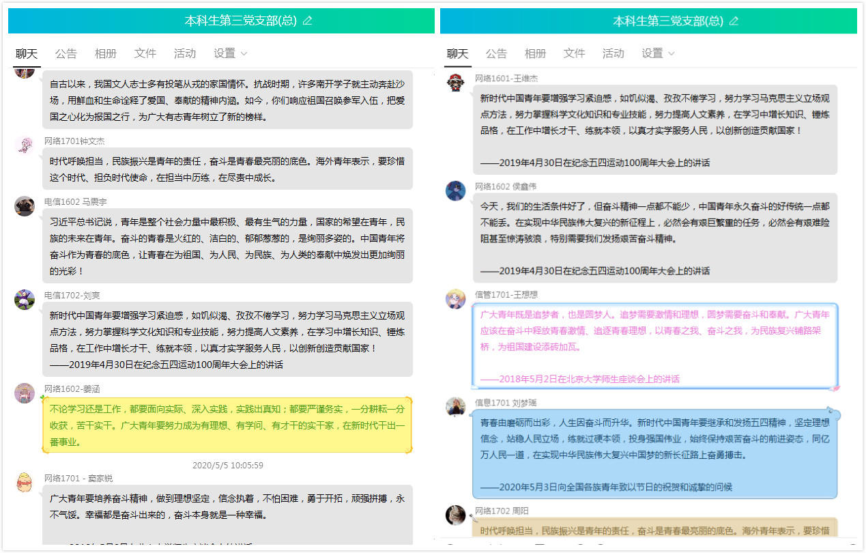Go to the 文件 tab in the left panel

[145, 53]
